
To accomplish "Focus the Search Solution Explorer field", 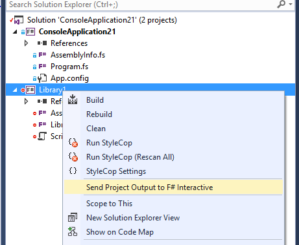I will tap(141, 5).
